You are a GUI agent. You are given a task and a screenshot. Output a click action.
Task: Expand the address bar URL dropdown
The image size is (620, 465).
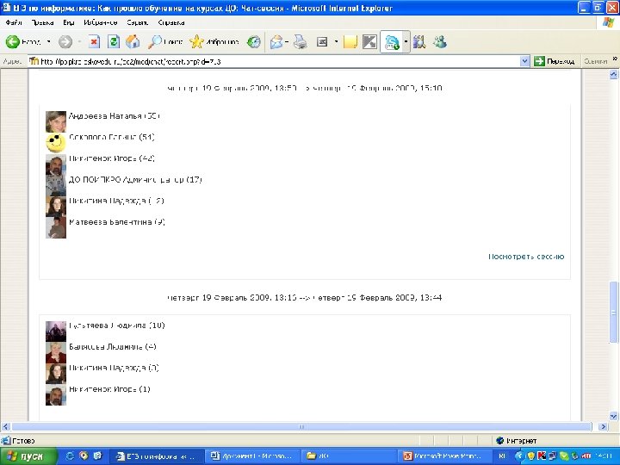(x=524, y=61)
